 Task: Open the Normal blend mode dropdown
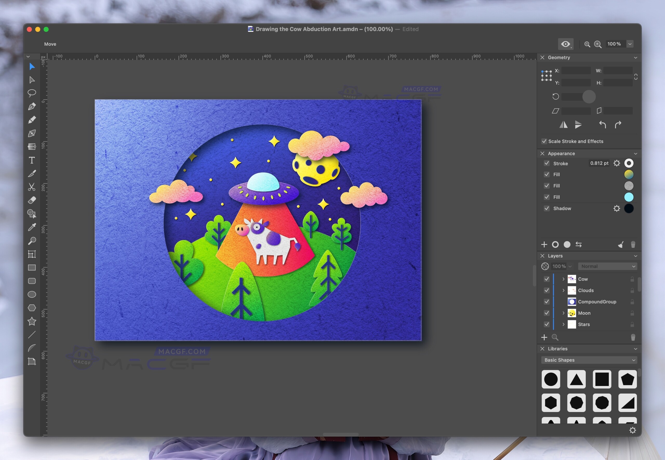click(x=607, y=266)
